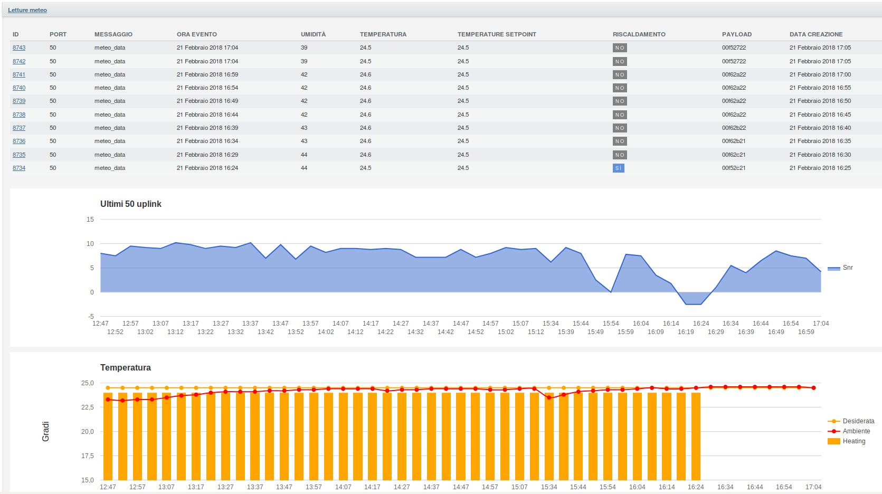Open reading ID 8734
Screen dimensions: 882x494
point(19,168)
